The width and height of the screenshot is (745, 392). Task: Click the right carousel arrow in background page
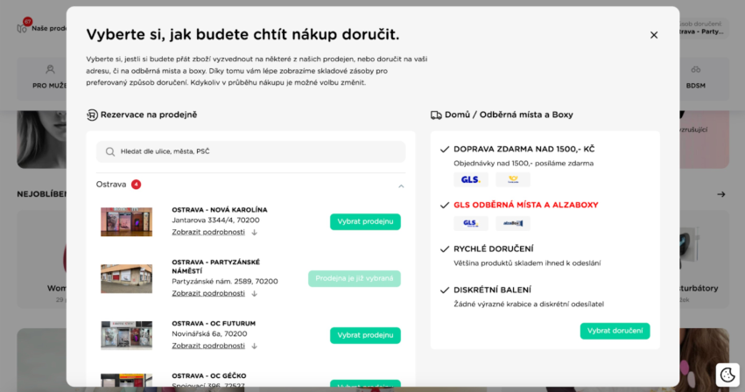tap(721, 194)
